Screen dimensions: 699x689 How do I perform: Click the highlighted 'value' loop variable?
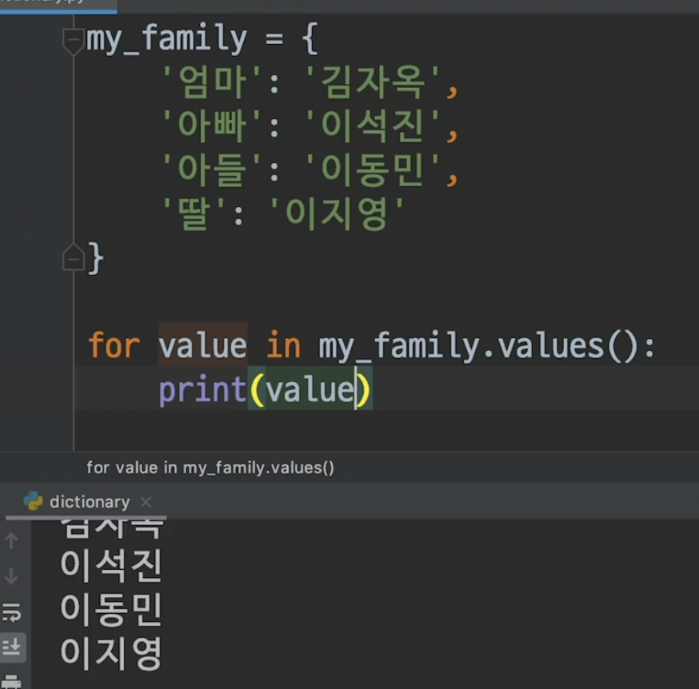(x=202, y=346)
